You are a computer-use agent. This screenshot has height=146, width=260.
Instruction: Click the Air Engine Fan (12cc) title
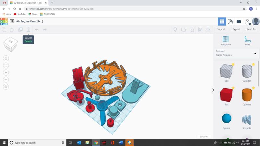[30, 21]
